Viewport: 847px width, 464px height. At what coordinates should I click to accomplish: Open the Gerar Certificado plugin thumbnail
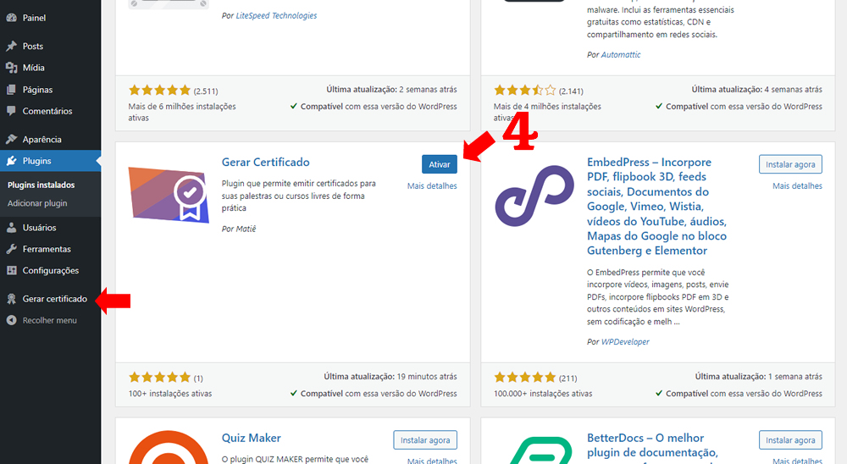[169, 195]
